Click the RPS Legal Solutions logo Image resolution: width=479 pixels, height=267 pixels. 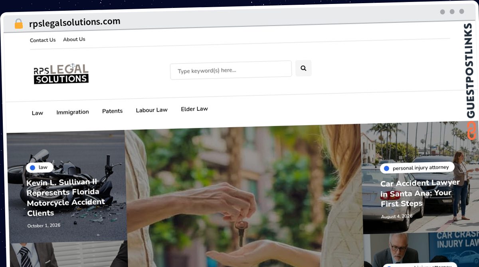point(61,74)
